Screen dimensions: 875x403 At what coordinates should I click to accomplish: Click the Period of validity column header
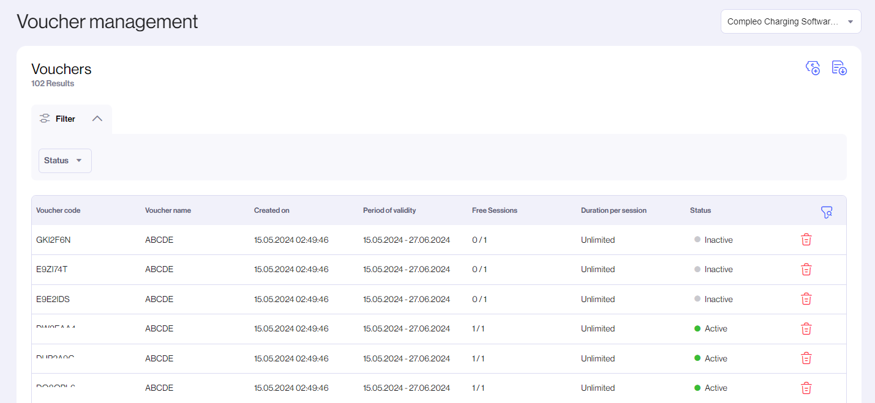pyautogui.click(x=389, y=210)
